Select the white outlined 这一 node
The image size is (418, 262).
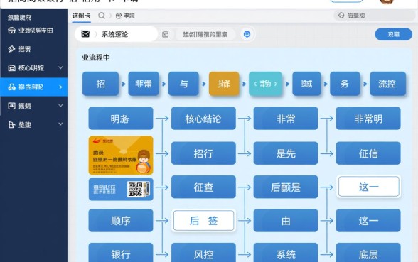369,187
